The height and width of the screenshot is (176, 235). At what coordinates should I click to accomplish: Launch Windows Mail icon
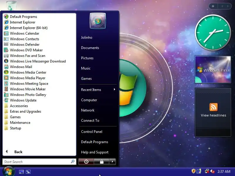point(6,67)
